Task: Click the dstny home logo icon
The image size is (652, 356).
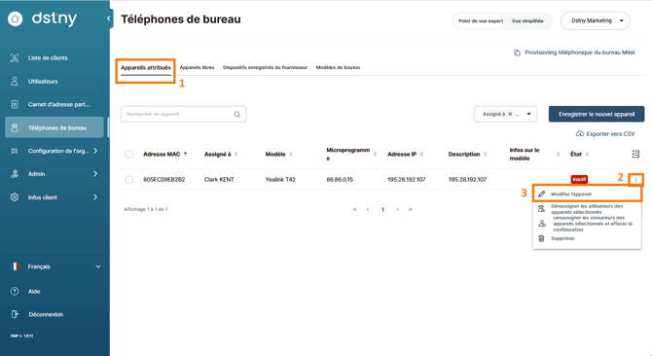Action: click(x=15, y=18)
